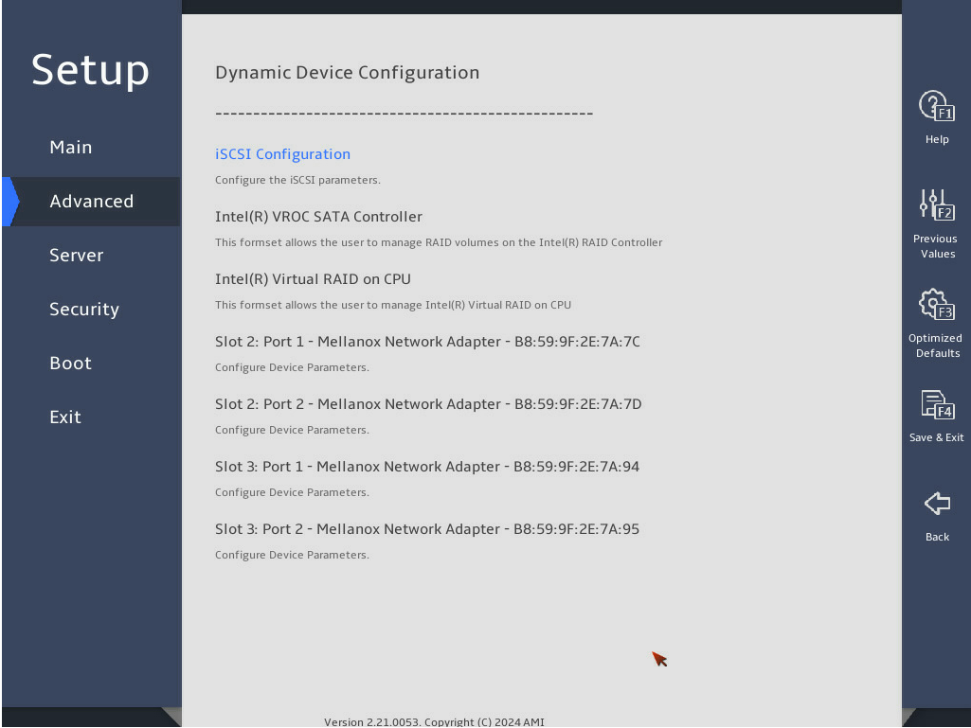
Task: Open Slot 2 Port 1 Mellanox adapter B8:59:9F:2E:7A:7C
Action: click(x=427, y=342)
